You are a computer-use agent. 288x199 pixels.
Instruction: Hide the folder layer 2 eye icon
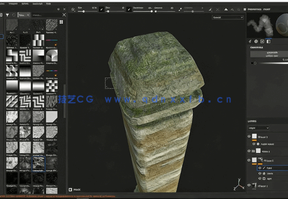[249, 151]
